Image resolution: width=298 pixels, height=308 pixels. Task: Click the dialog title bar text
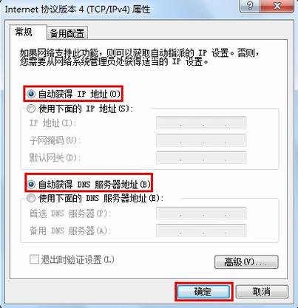(x=78, y=10)
